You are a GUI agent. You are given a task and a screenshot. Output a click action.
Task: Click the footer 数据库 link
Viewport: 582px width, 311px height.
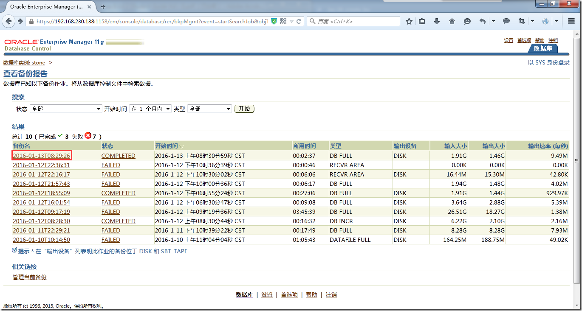244,294
